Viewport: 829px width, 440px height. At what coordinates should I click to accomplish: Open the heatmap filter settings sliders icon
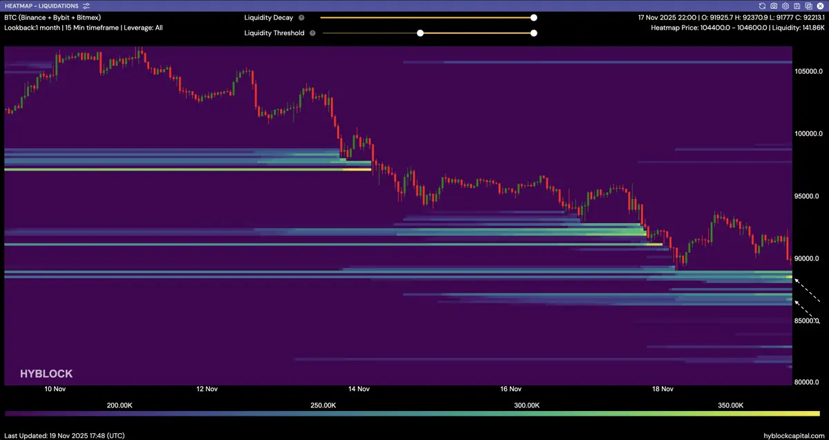[86, 6]
